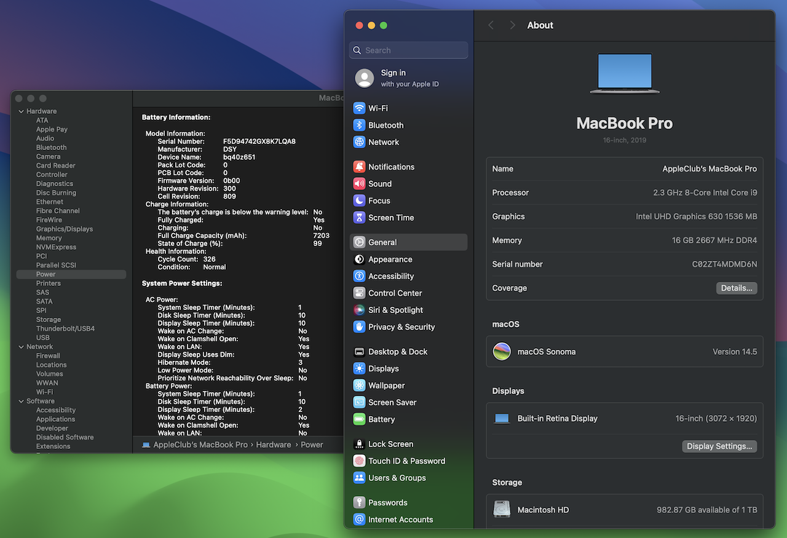This screenshot has width=787, height=538.
Task: Click the serial number C02ZT4MDMD6N
Action: [x=724, y=264]
